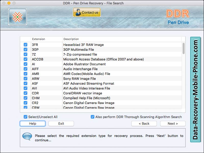Uncheck the 7Z compressed file extension
The width and height of the screenshot is (204, 153).
click(x=25, y=54)
